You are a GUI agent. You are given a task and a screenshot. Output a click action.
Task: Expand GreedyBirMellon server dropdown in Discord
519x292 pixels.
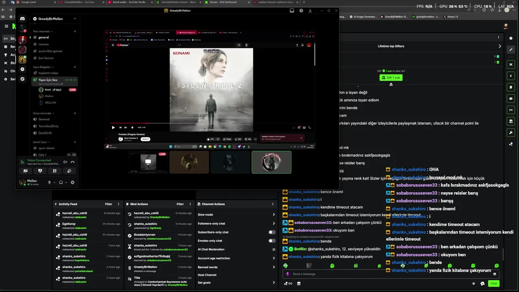click(x=75, y=19)
